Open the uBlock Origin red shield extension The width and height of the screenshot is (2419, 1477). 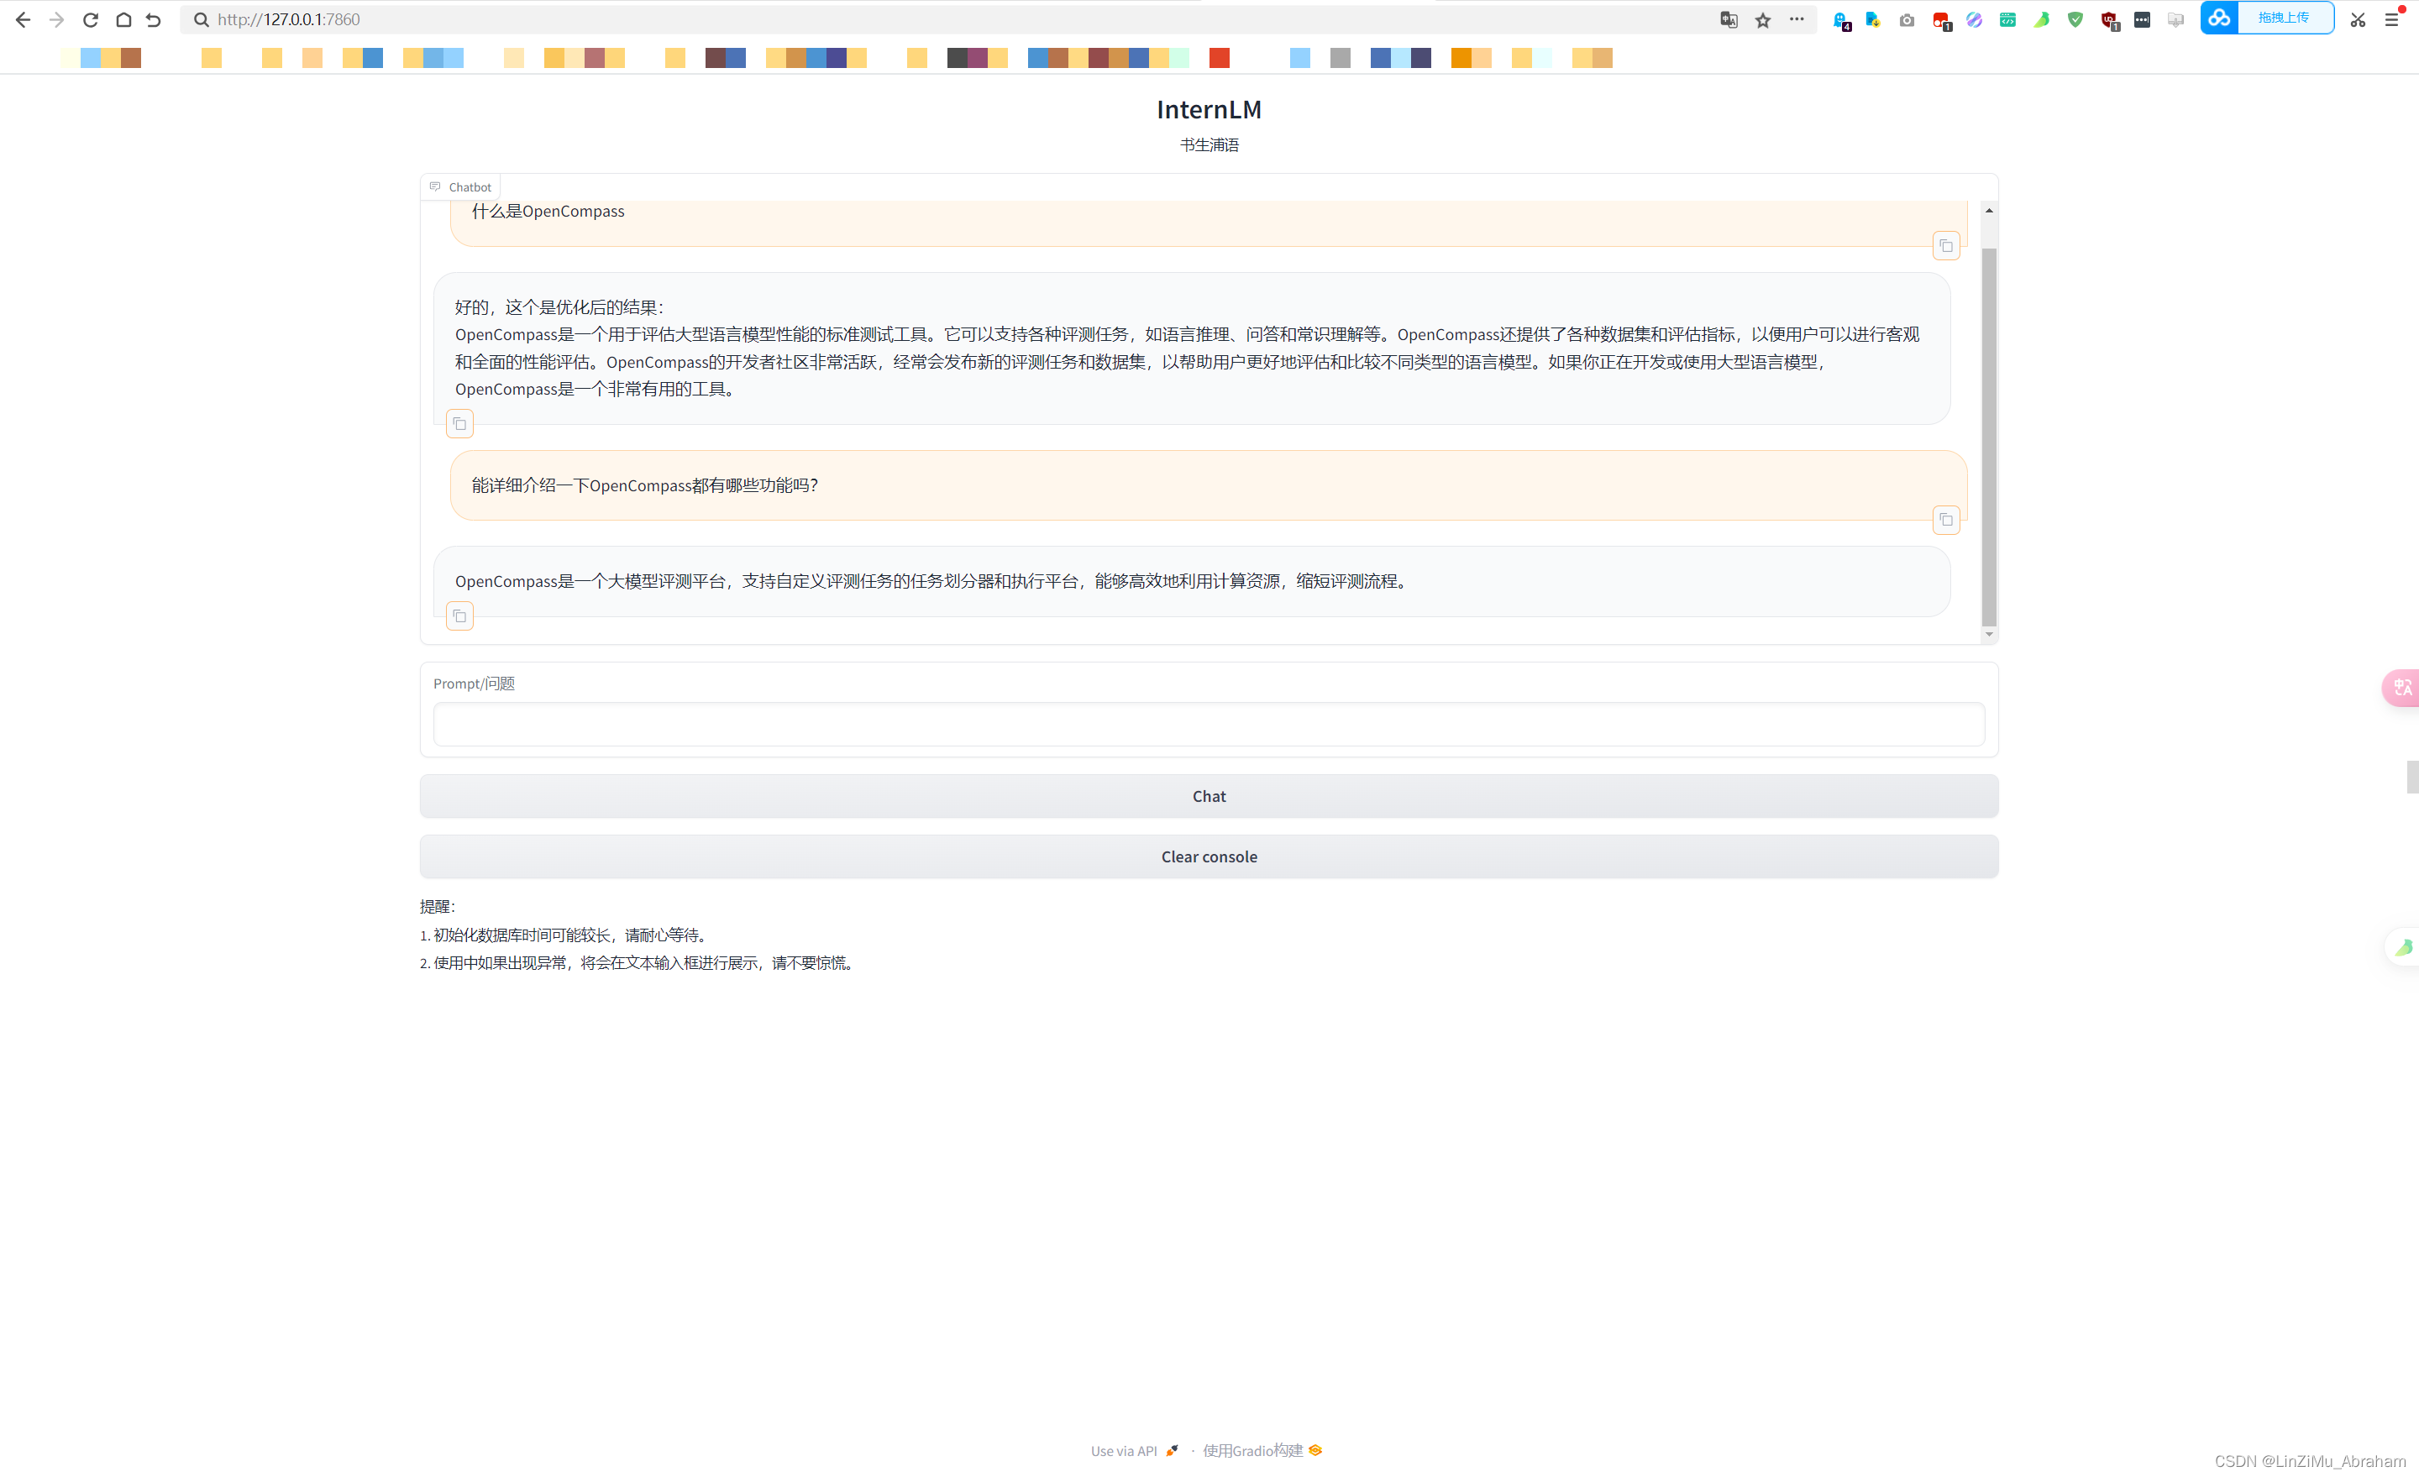pos(2109,21)
